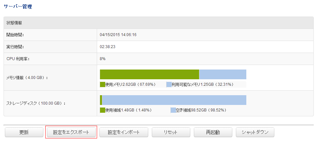Image resolution: width=318 pixels, height=141 pixels.
Task: Click the start time value 04/15/2015 14:06:16
Action: (118, 35)
